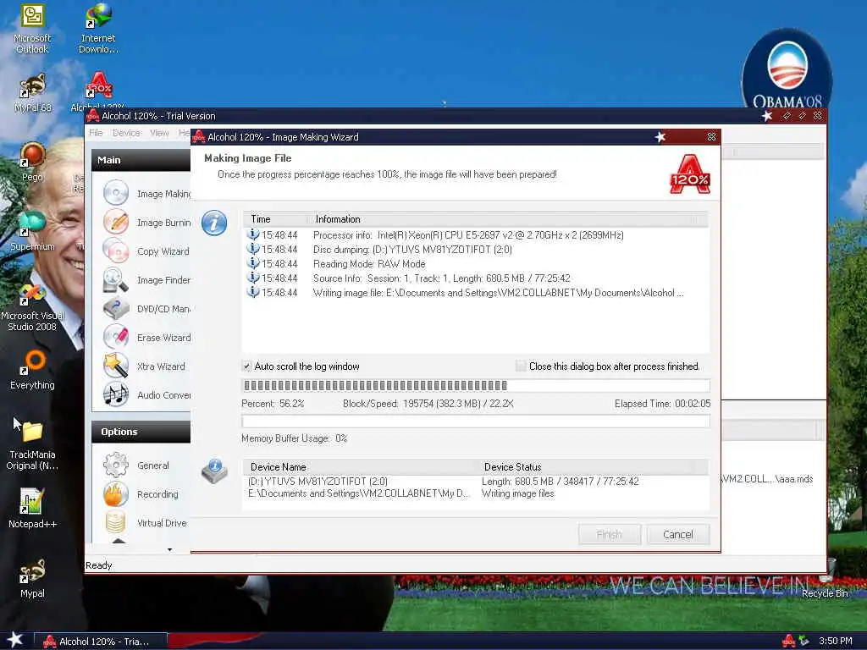Viewport: 867px width, 650px height.
Task: Open the Audio Converter
Action: click(146, 395)
